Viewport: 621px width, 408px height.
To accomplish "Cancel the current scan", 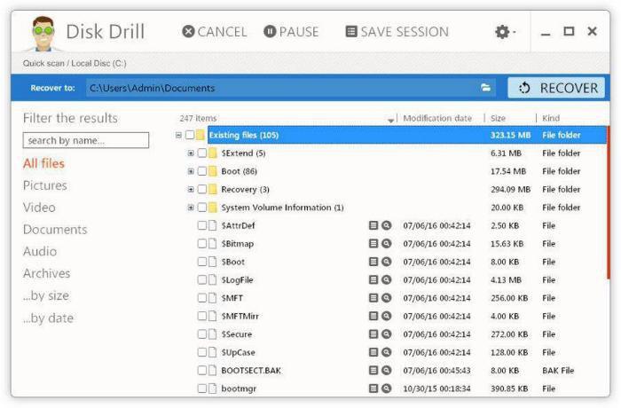I will [215, 32].
